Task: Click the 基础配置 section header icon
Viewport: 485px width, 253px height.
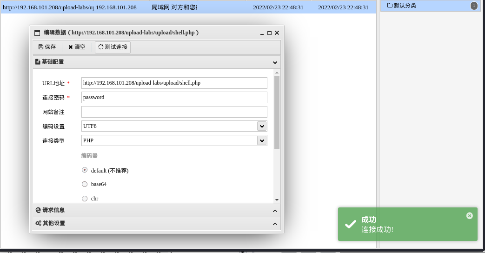Action: (38, 62)
